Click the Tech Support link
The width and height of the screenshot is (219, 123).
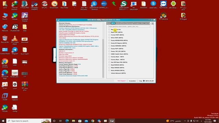[x=121, y=81]
